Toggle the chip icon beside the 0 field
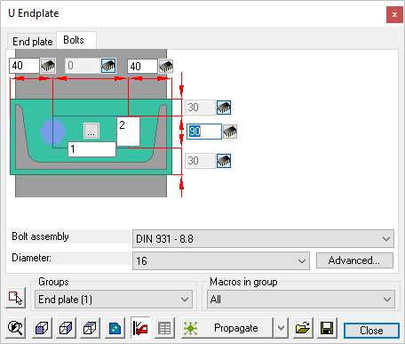Viewport: 405px width, 344px height. tap(108, 66)
